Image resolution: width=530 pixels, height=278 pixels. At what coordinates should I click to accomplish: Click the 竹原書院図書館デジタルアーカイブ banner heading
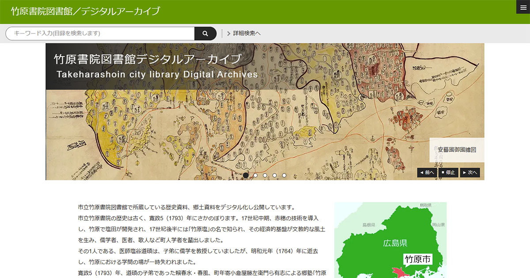point(148,59)
